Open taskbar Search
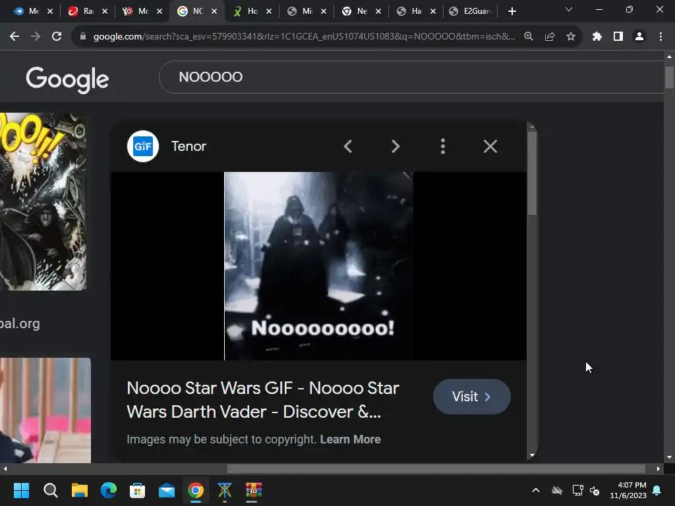675x506 pixels. [x=50, y=490]
